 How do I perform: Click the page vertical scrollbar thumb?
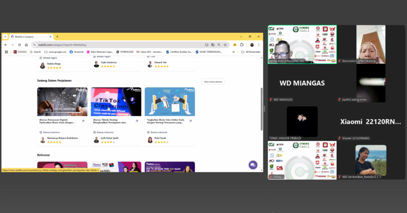pos(262,109)
